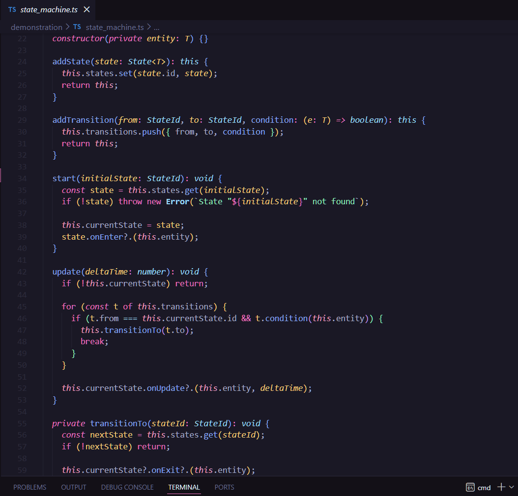Click line number 42 in gutter

pos(22,272)
